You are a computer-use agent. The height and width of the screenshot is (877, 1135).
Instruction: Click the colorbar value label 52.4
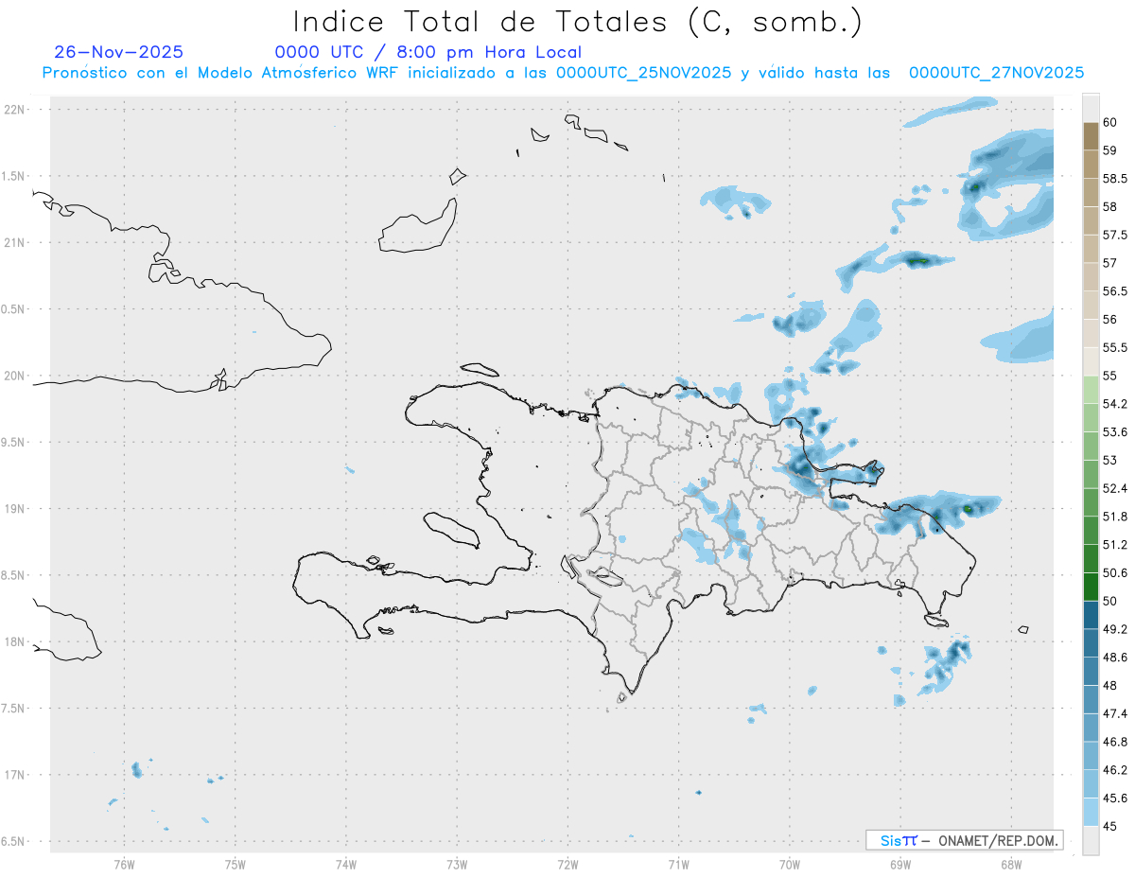click(1115, 488)
